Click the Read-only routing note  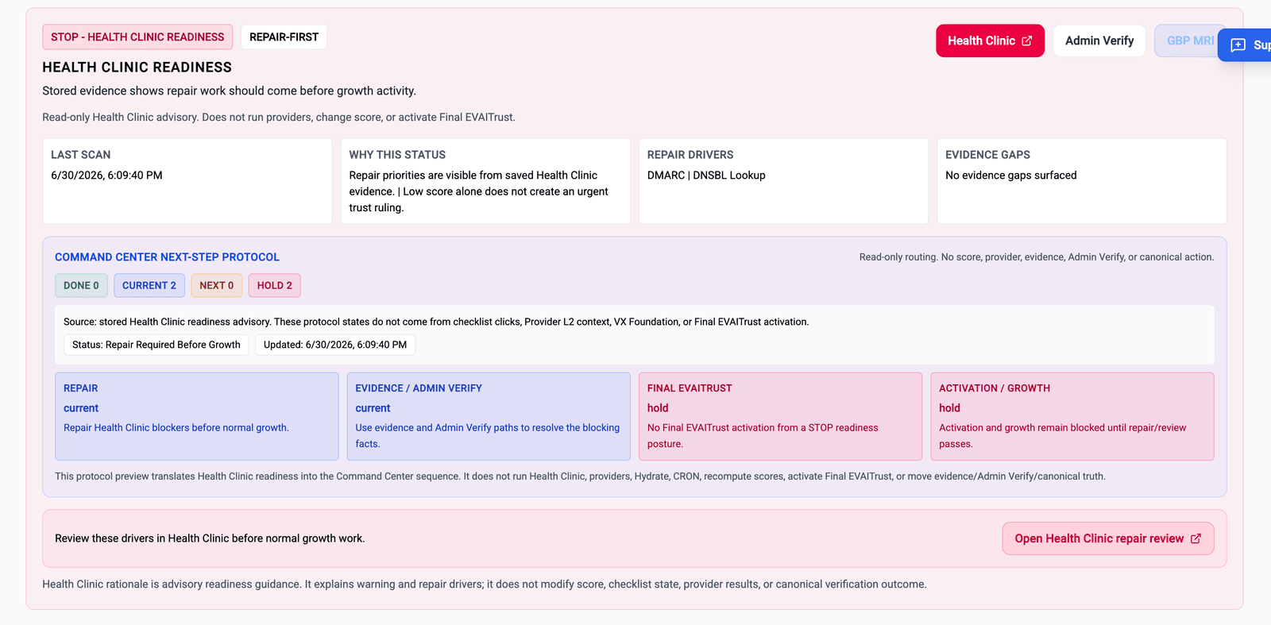click(1037, 257)
